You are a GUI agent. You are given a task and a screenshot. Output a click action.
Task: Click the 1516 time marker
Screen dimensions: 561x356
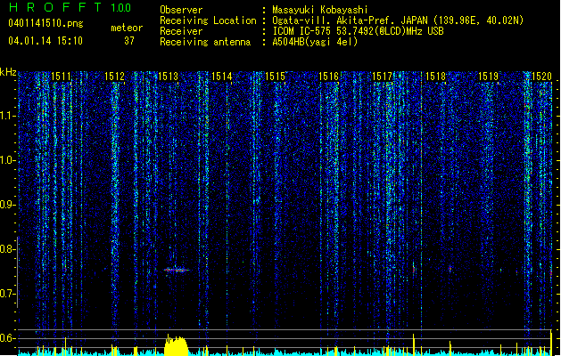click(x=328, y=77)
